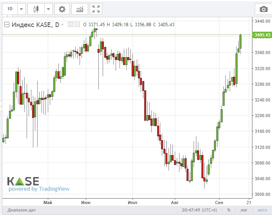Click the collapse handle tab under 1D
Image resolution: width=272 pixels, height=217 pixels.
[x=7, y=16]
